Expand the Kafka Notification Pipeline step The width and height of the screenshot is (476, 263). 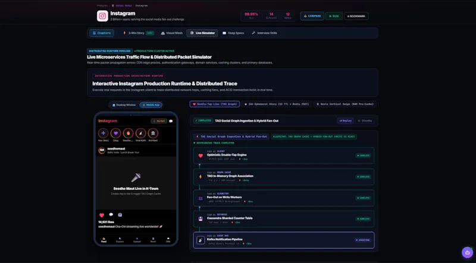click(x=284, y=240)
